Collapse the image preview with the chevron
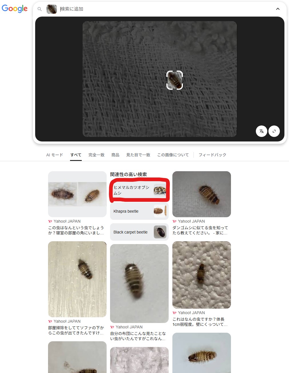The image size is (289, 373). 278,9
